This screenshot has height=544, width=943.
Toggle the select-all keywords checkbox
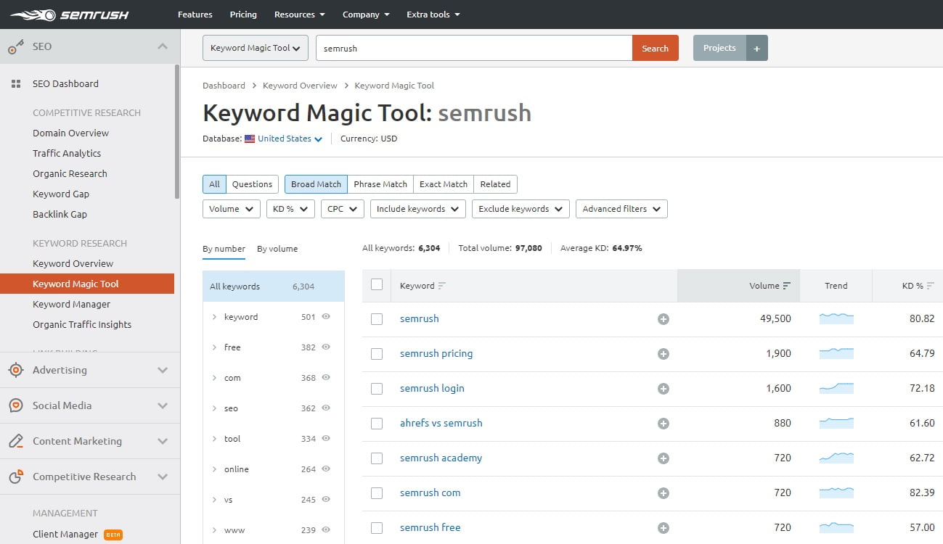click(377, 284)
